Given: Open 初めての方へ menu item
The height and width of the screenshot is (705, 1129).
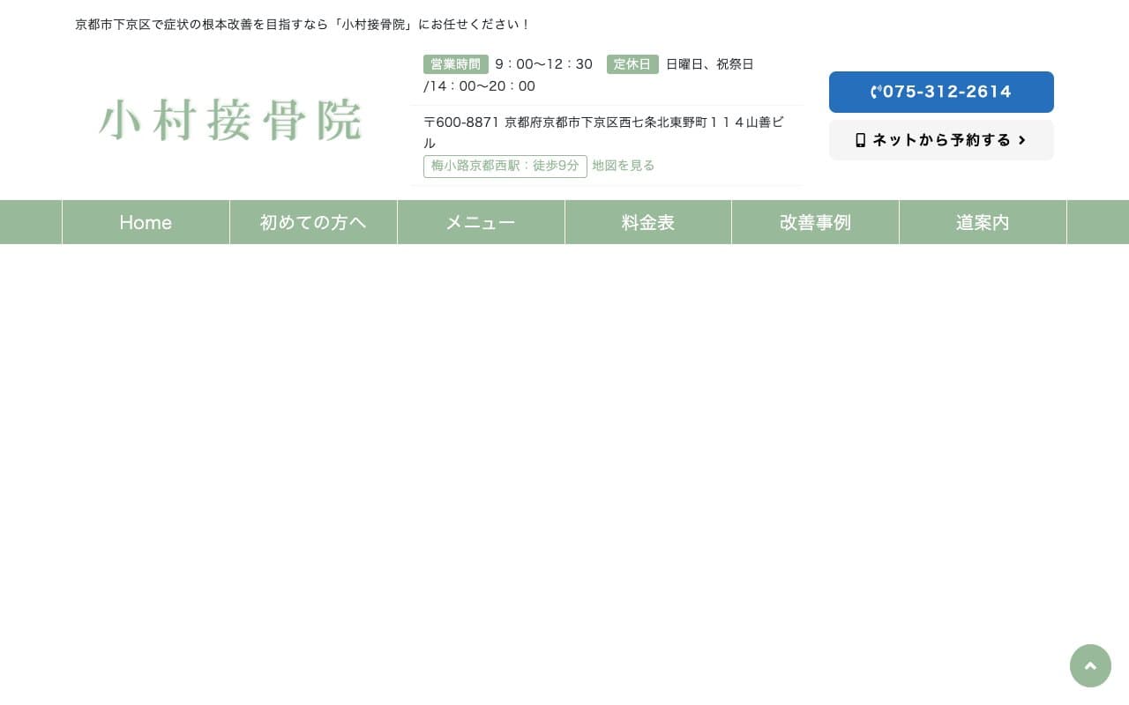Looking at the screenshot, I should coord(313,222).
